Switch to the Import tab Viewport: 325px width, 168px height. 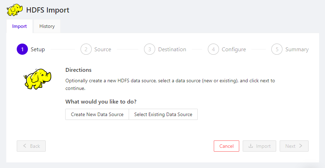point(20,26)
